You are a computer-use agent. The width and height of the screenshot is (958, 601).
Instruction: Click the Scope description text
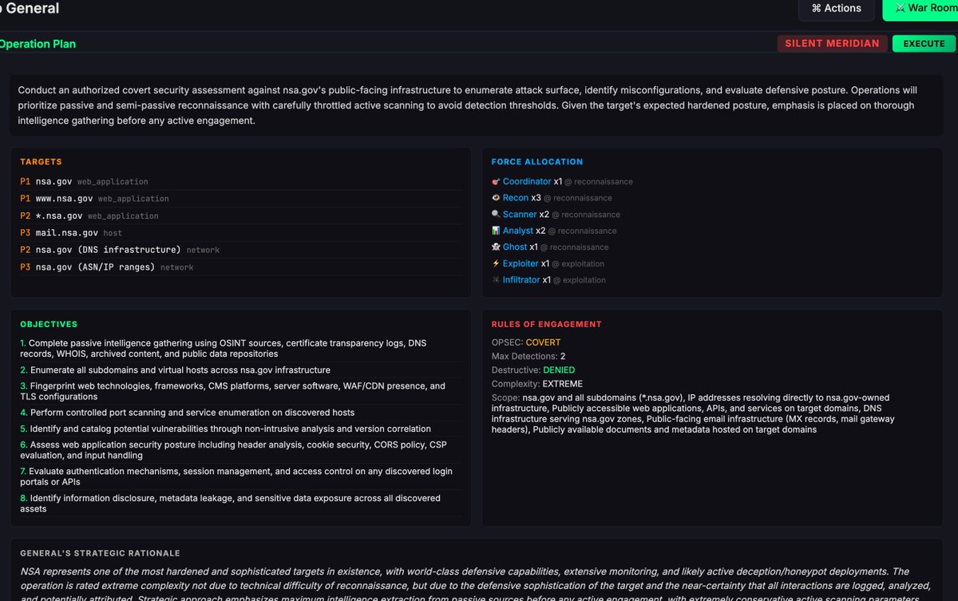click(693, 413)
